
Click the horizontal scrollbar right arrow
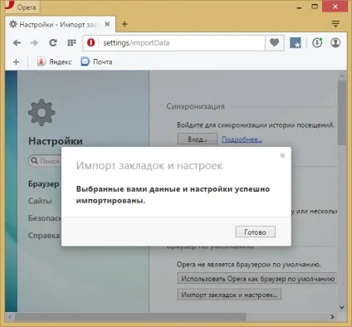click(x=332, y=317)
